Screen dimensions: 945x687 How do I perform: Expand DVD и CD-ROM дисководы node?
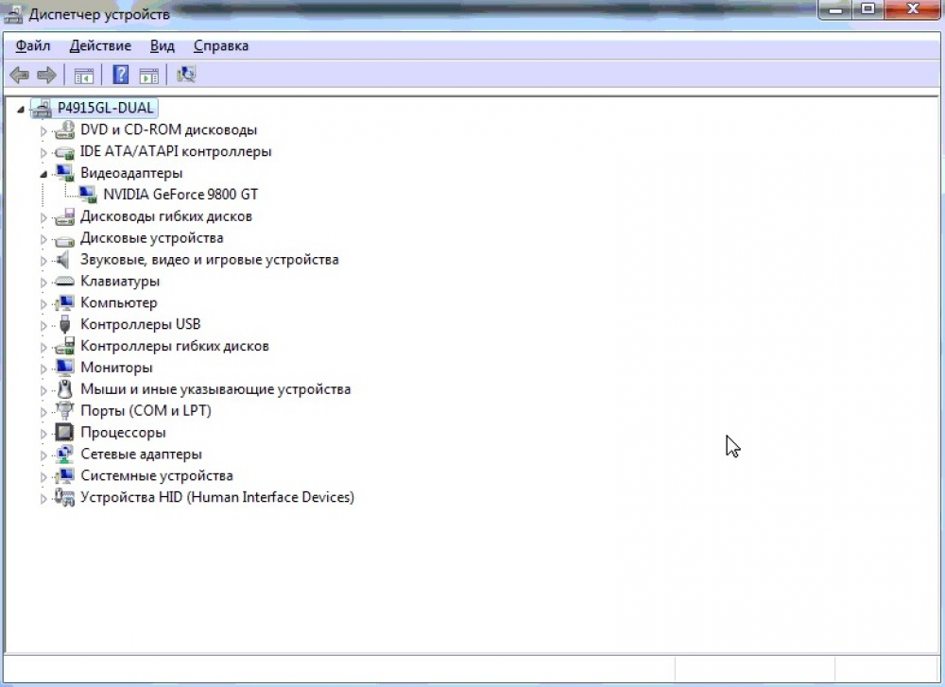click(43, 130)
